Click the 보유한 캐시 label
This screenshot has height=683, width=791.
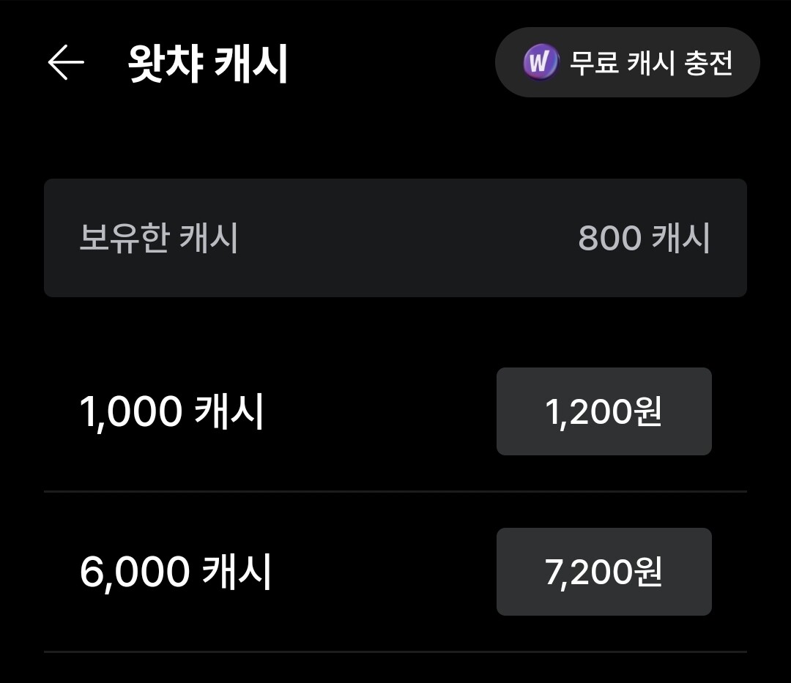pyautogui.click(x=158, y=238)
